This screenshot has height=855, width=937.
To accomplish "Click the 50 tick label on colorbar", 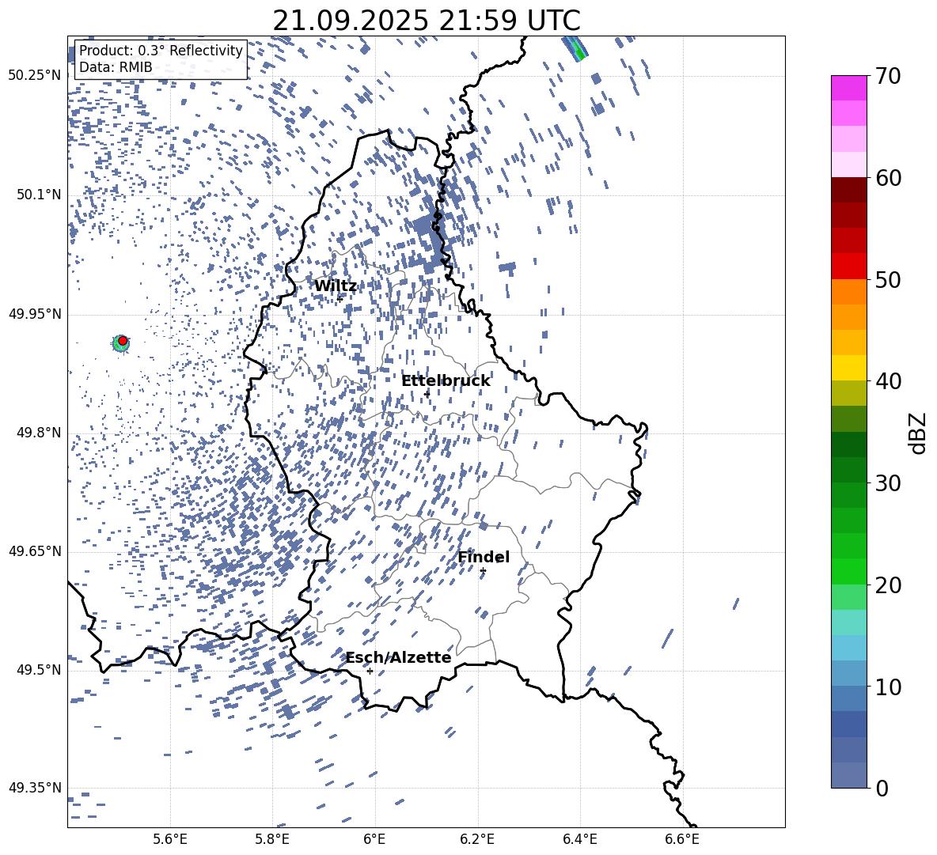I will tap(887, 279).
